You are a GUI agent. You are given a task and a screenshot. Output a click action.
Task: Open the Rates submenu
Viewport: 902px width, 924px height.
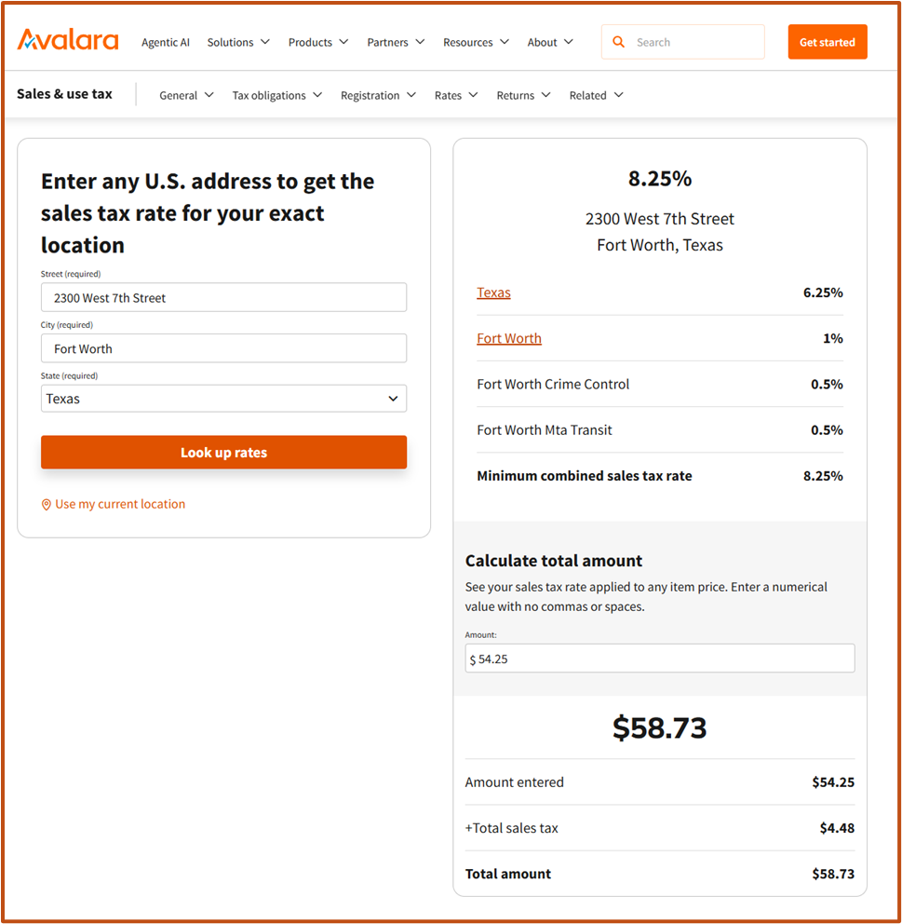pyautogui.click(x=456, y=95)
